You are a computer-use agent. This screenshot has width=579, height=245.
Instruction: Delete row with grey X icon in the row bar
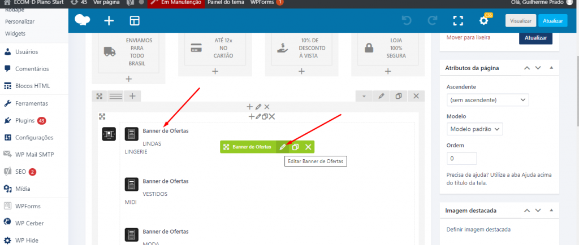(416, 96)
